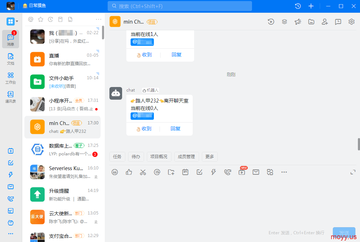
Task: Click 回复 on the 离开聊天室 message
Action: (x=176, y=129)
